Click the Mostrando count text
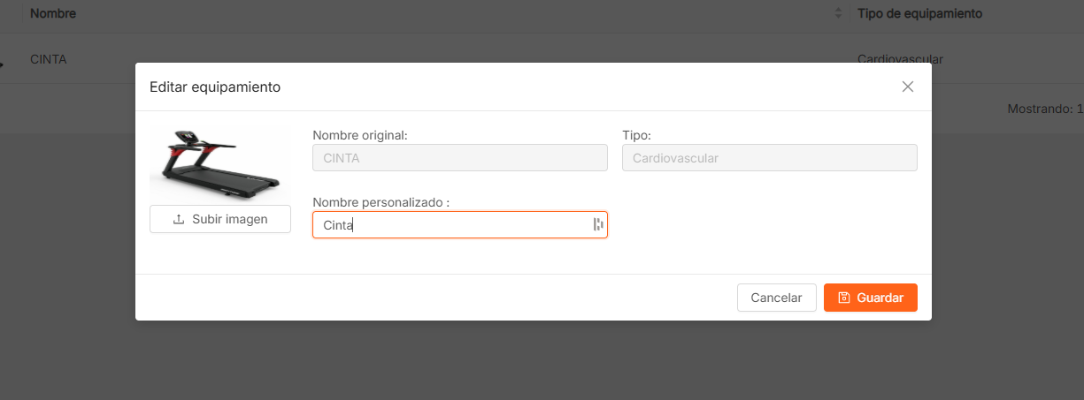This screenshot has height=400, width=1084. tap(1044, 109)
